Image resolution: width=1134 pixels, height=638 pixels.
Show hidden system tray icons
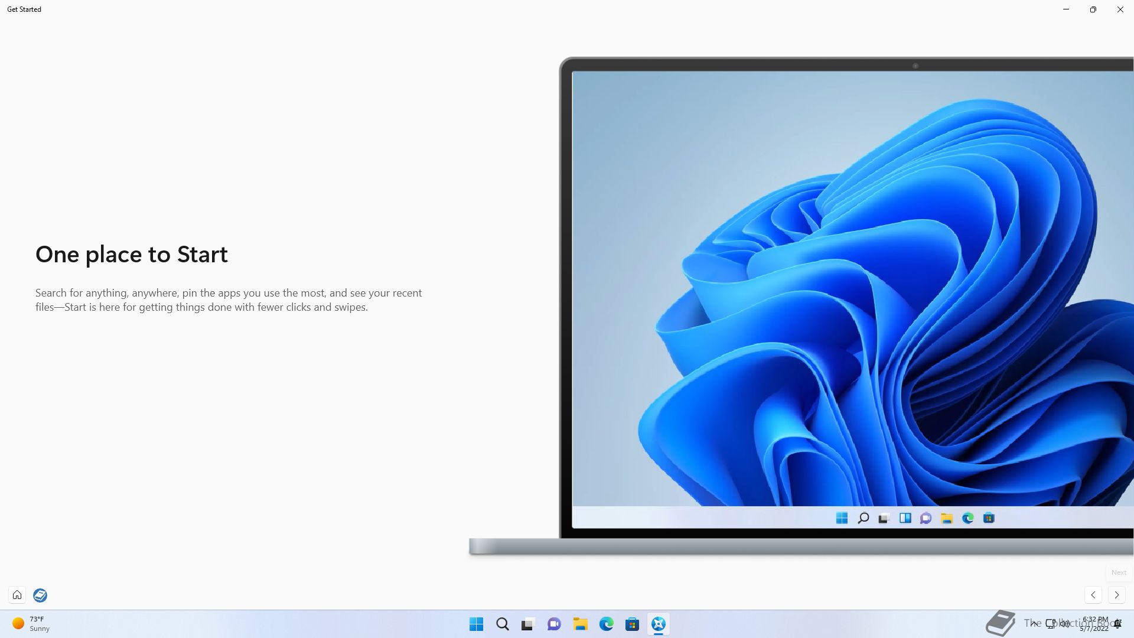[1034, 623]
